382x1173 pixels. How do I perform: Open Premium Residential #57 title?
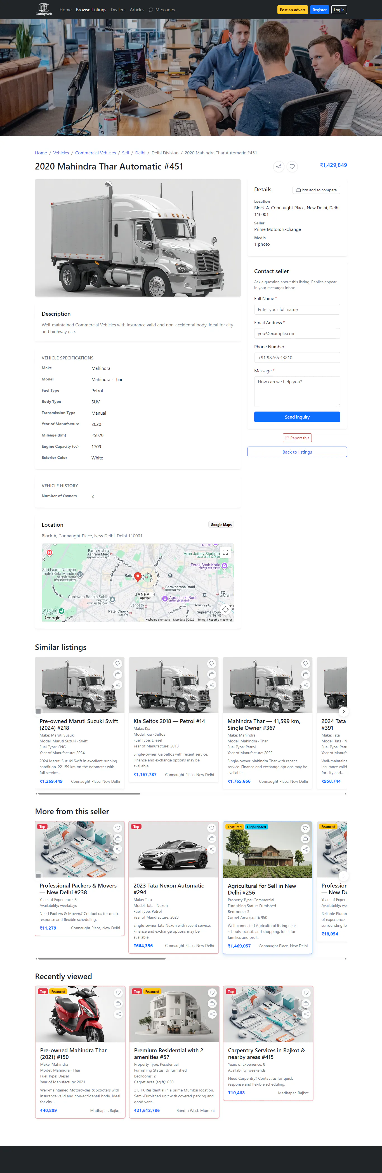tap(169, 1054)
